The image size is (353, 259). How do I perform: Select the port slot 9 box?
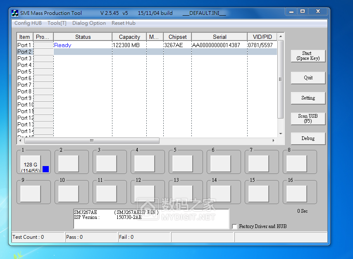pos(30,194)
